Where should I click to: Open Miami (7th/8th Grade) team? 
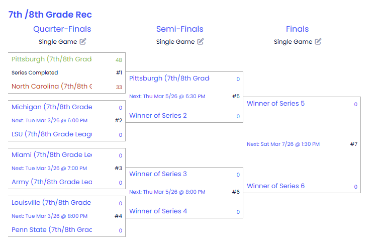pyautogui.click(x=51, y=155)
